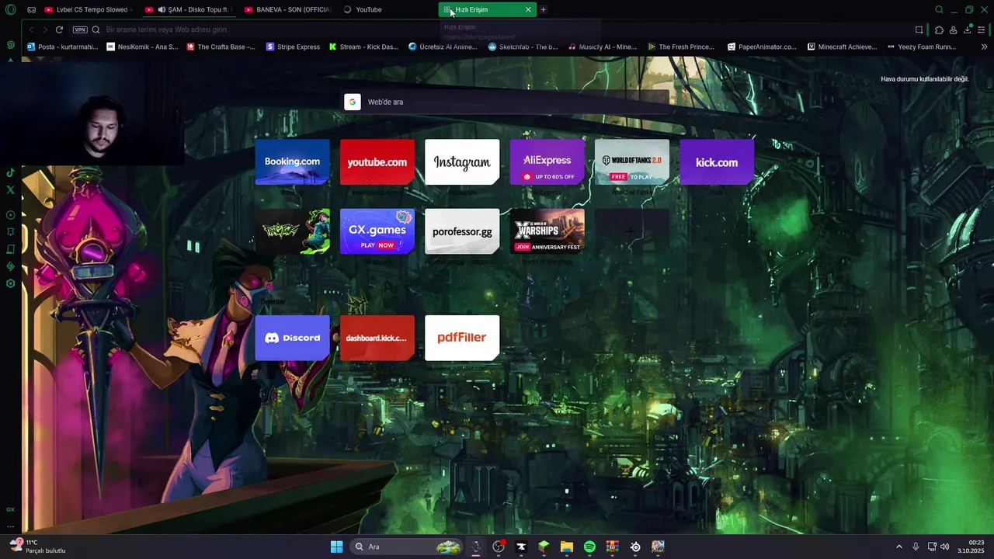
Task: Open the dashboard.kick.com speed dial tile
Action: click(x=377, y=338)
